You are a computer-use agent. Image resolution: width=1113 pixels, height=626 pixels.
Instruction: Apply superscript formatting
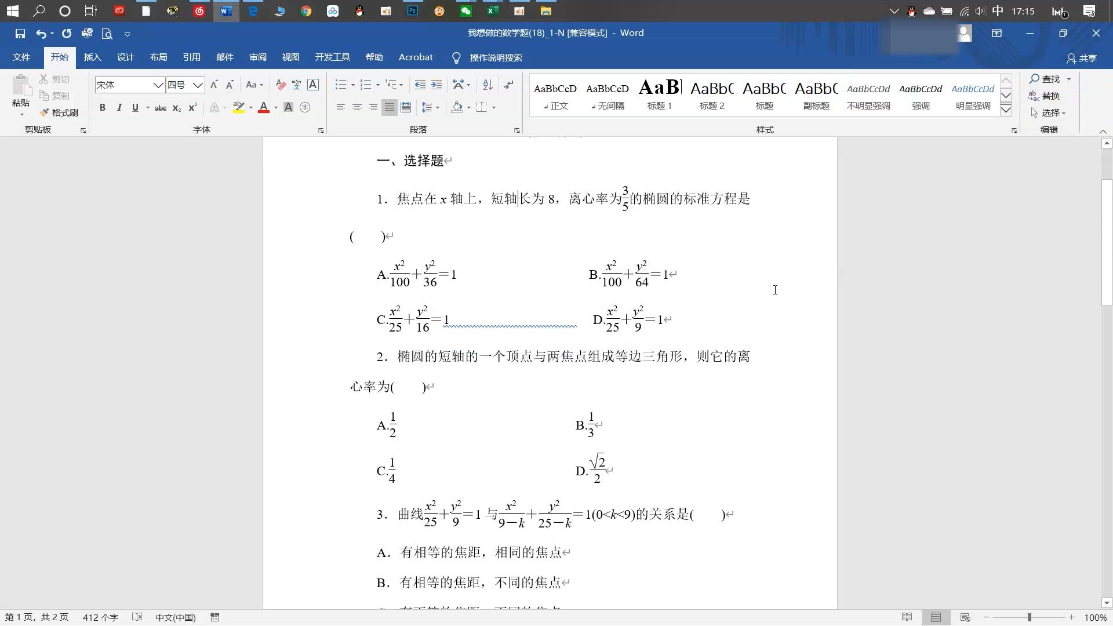[x=192, y=107]
